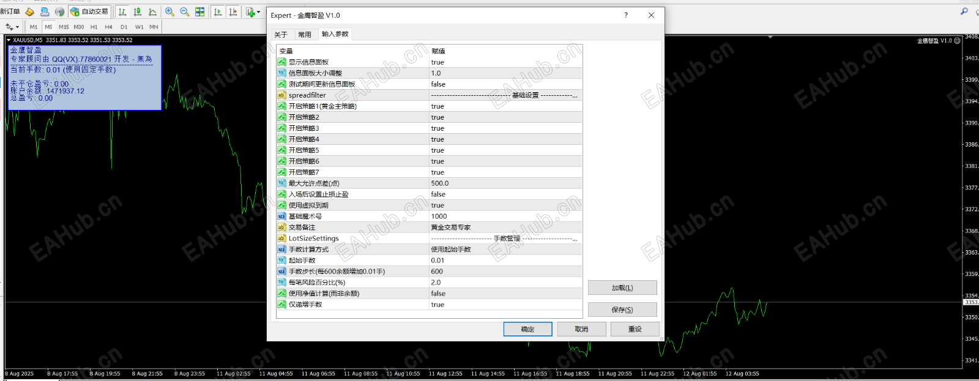
Task: Select the H1 timeframe
Action: [x=94, y=27]
